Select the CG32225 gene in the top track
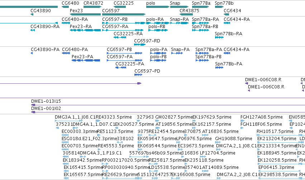The height and width of the screenshot is (180, 305). pyautogui.click(x=120, y=7)
